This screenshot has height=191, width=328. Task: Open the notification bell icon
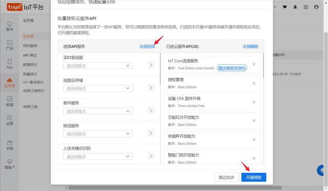point(295,7)
